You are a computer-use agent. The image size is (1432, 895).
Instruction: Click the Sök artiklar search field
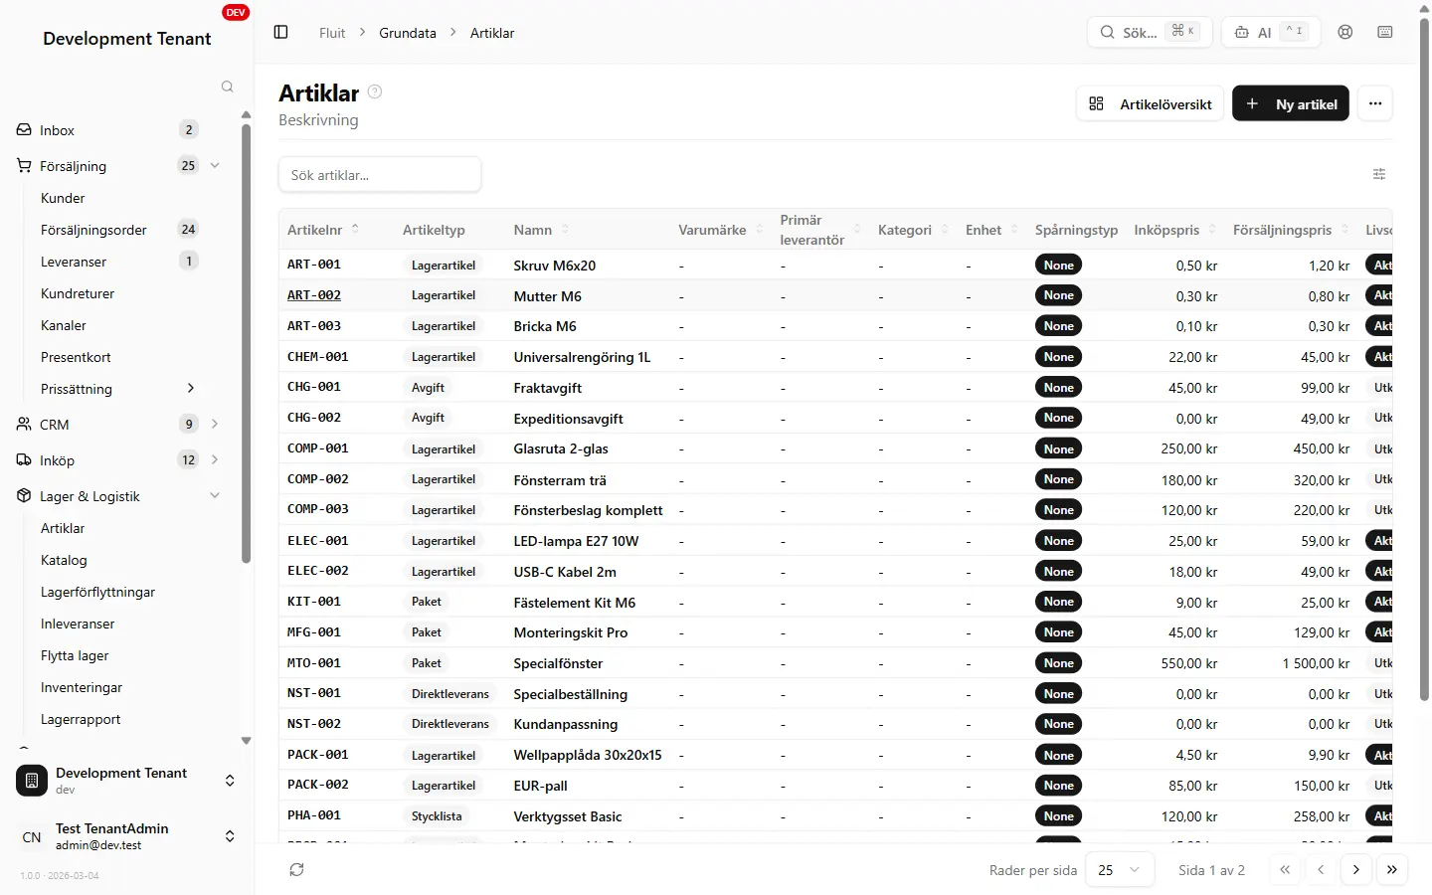[380, 174]
